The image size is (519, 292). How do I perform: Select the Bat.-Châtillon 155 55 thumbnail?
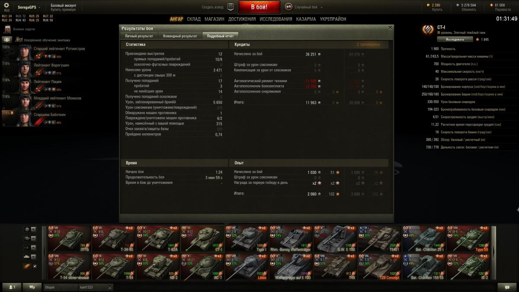click(x=424, y=266)
